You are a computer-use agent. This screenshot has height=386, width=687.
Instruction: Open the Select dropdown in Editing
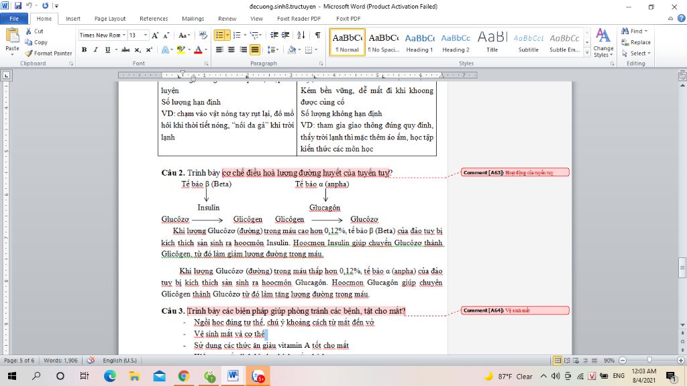pos(636,54)
